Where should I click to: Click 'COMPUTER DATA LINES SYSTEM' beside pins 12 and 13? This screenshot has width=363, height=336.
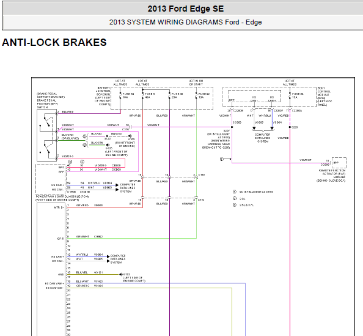point(118,259)
